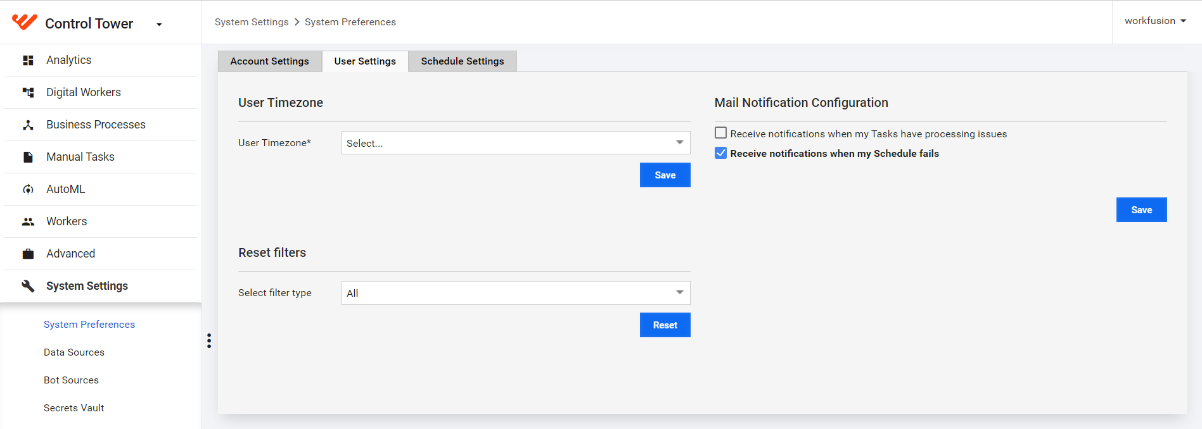Screen dimensions: 1202x429
Task: Click the Schedule fails notification label
Action: pos(834,154)
